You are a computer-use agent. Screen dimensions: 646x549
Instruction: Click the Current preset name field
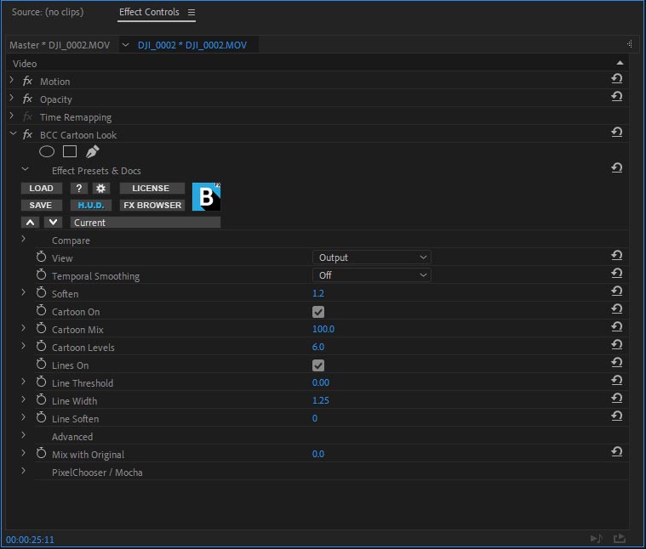(x=146, y=223)
